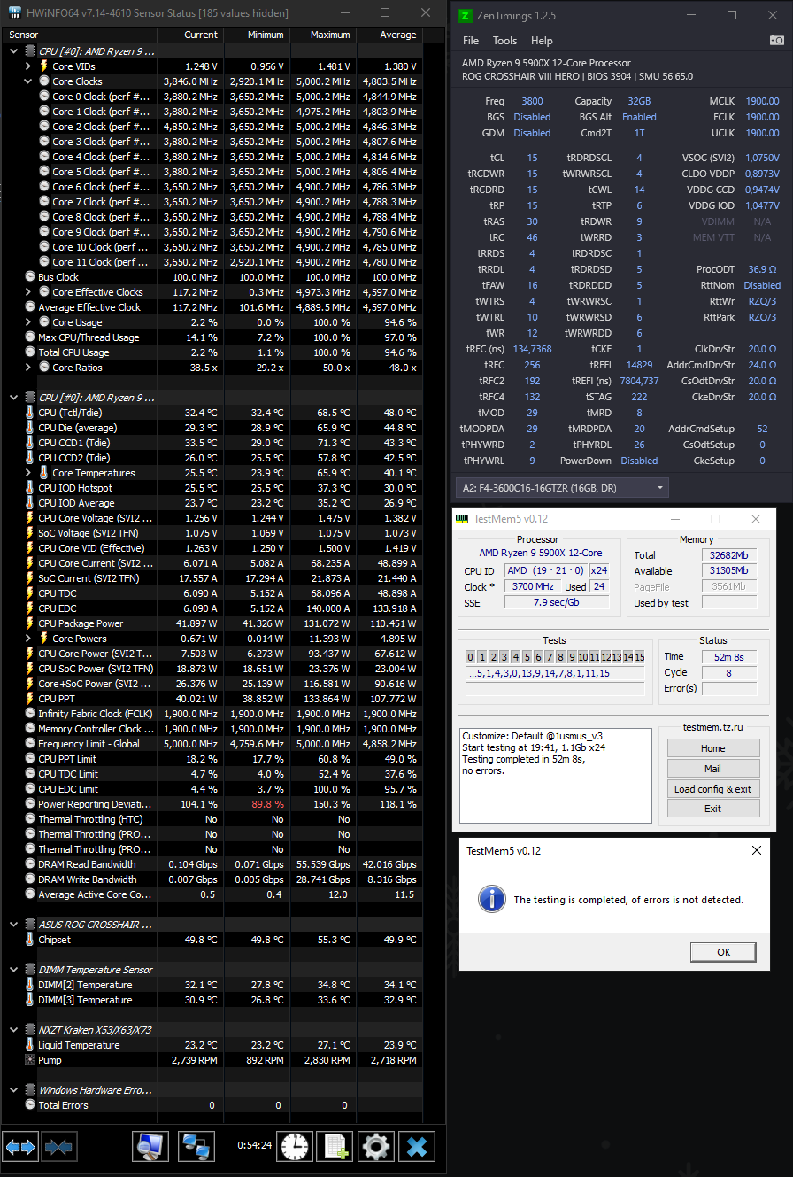Image resolution: width=793 pixels, height=1177 pixels.
Task: Collapse the ASUS ROG CROSSHAIR sensor group
Action: point(14,925)
